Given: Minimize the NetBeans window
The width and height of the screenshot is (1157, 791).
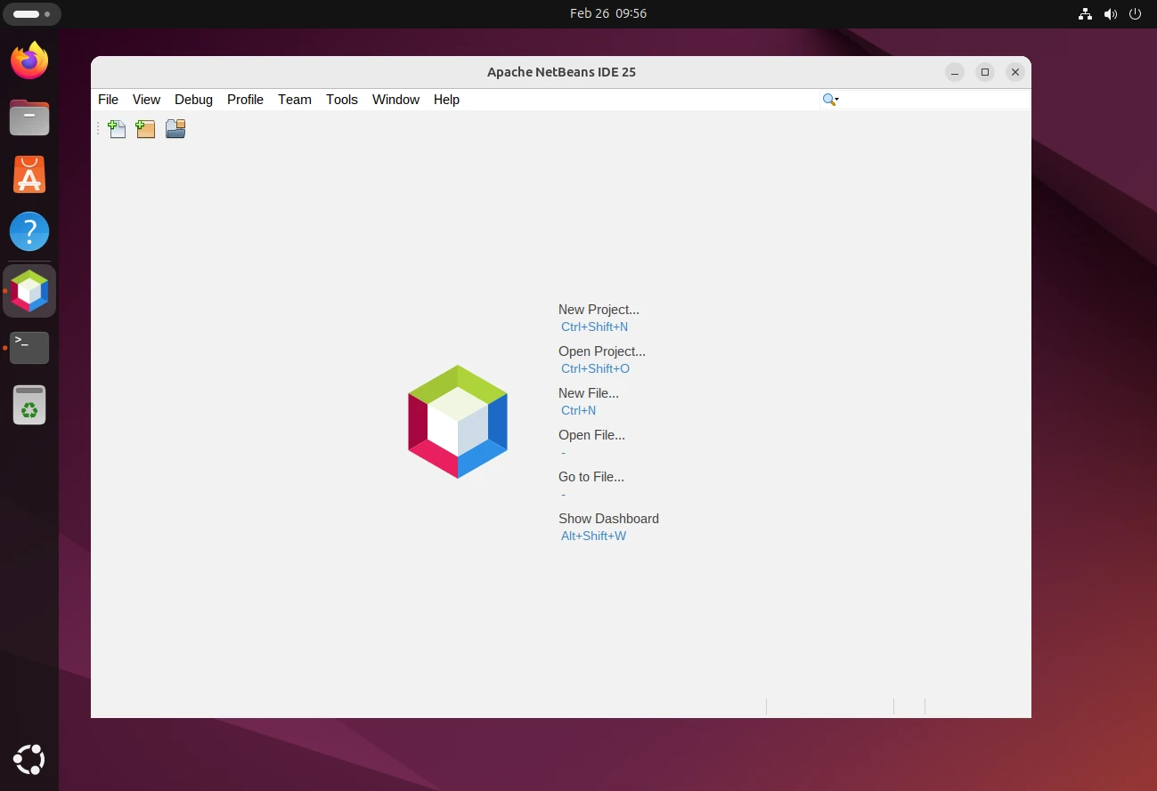Looking at the screenshot, I should [955, 72].
